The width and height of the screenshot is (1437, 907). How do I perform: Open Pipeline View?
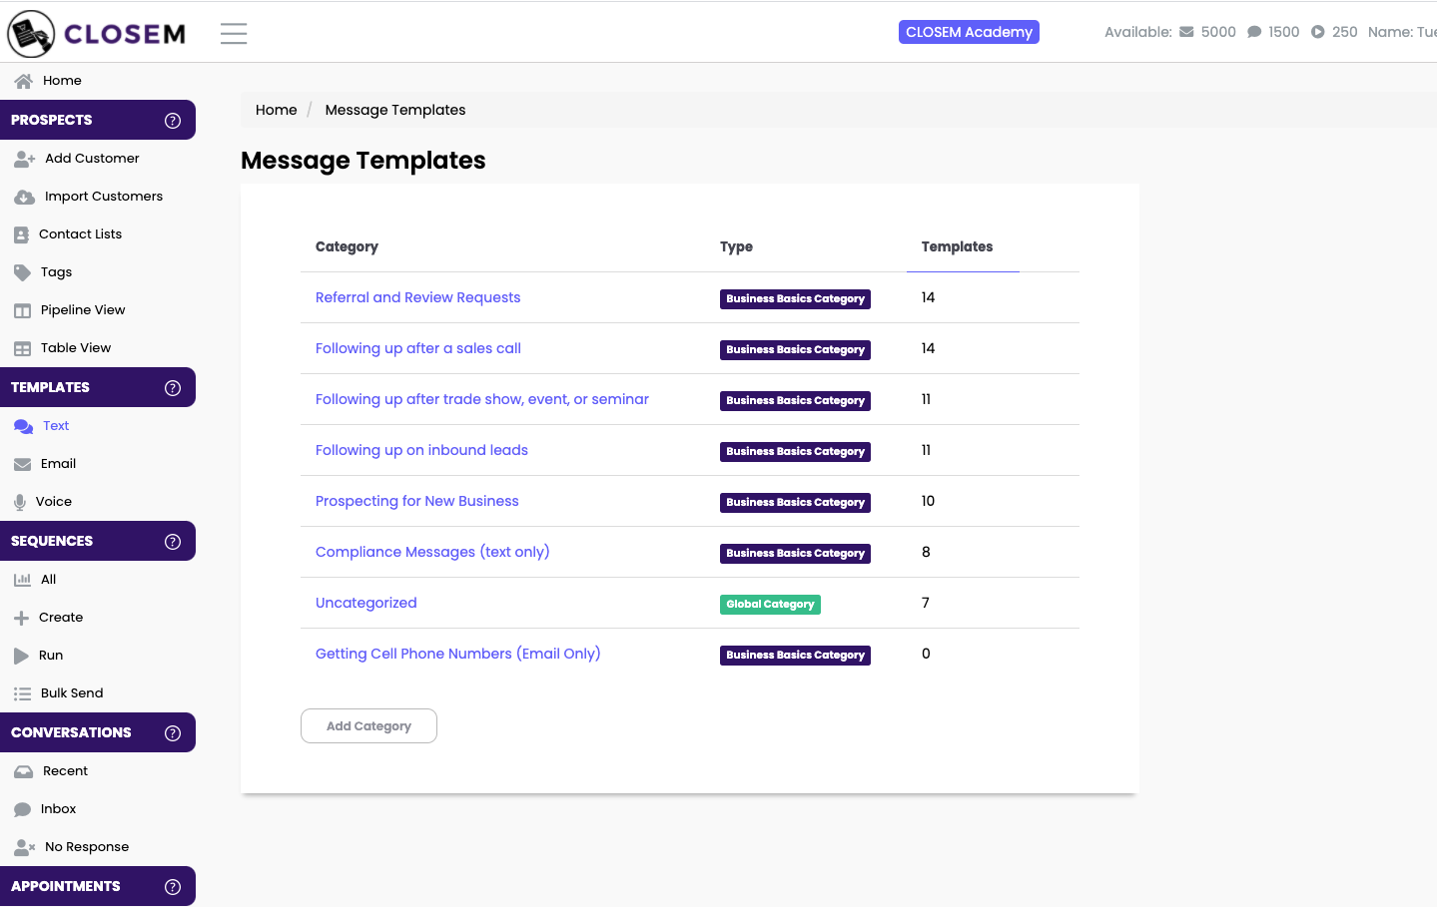tap(83, 310)
